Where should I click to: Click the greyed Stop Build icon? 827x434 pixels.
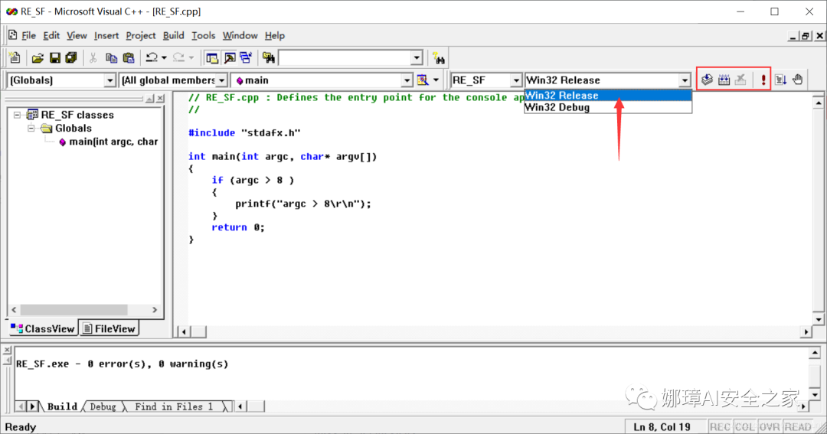[x=740, y=80]
